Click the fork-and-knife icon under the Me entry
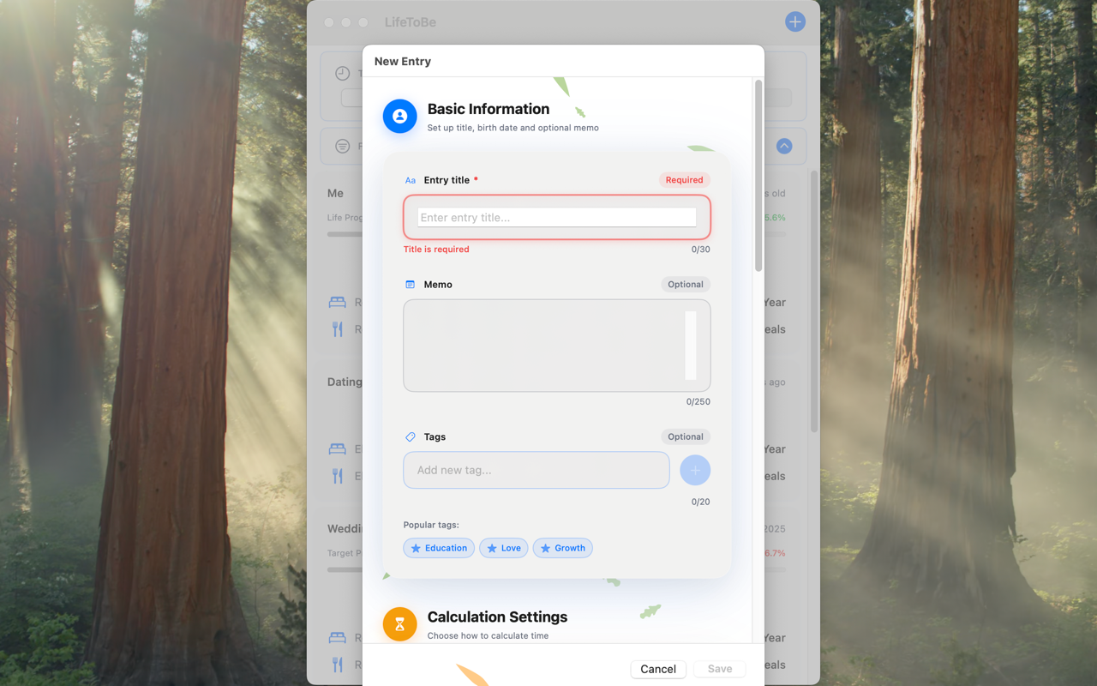The image size is (1097, 686). coord(338,329)
